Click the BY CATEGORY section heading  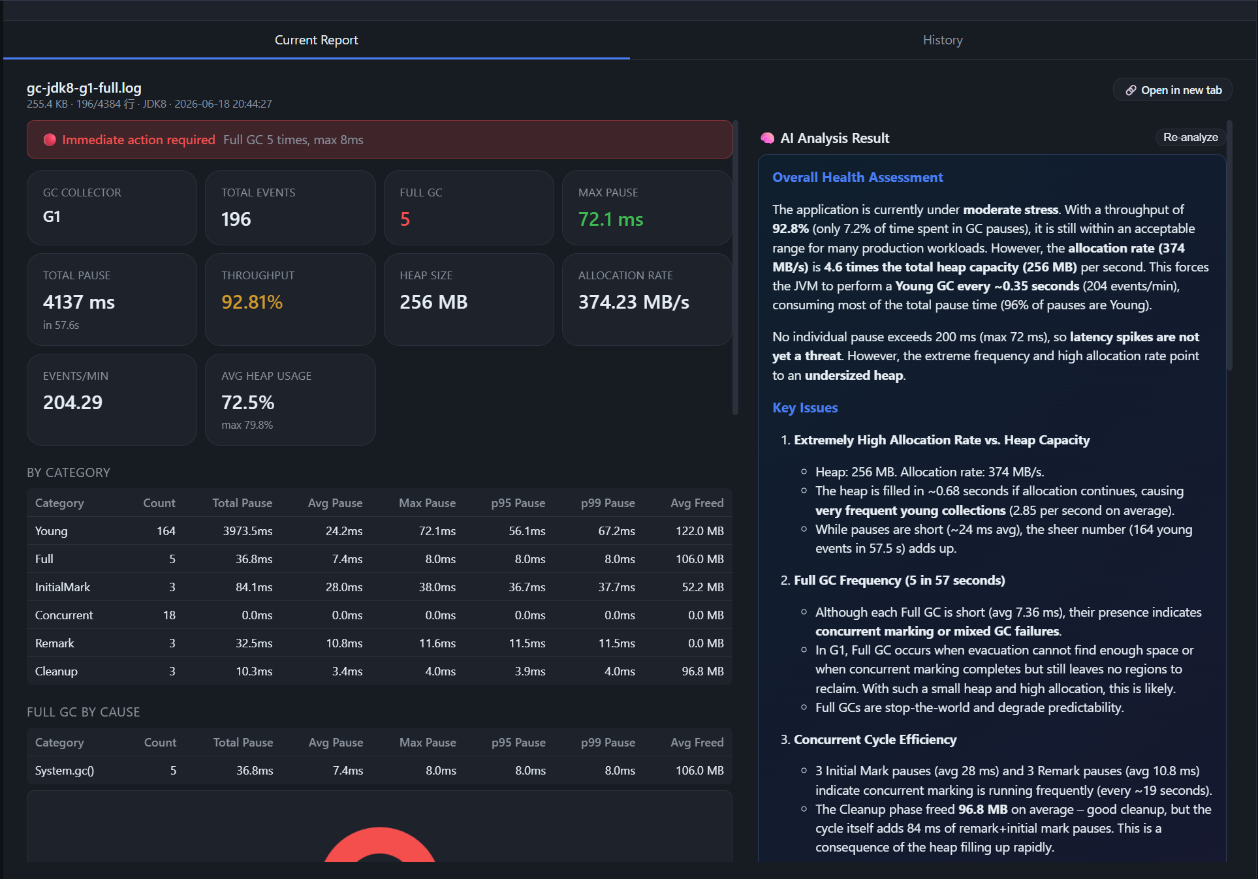[69, 472]
